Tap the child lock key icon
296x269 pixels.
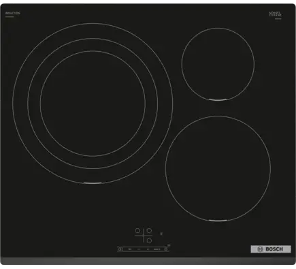pyautogui.click(x=130, y=249)
